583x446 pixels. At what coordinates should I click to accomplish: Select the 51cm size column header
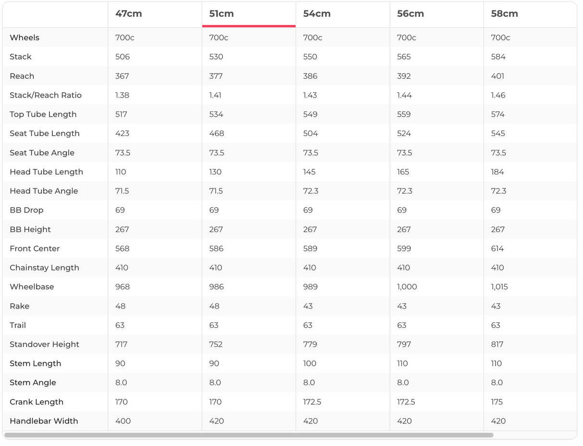point(221,14)
